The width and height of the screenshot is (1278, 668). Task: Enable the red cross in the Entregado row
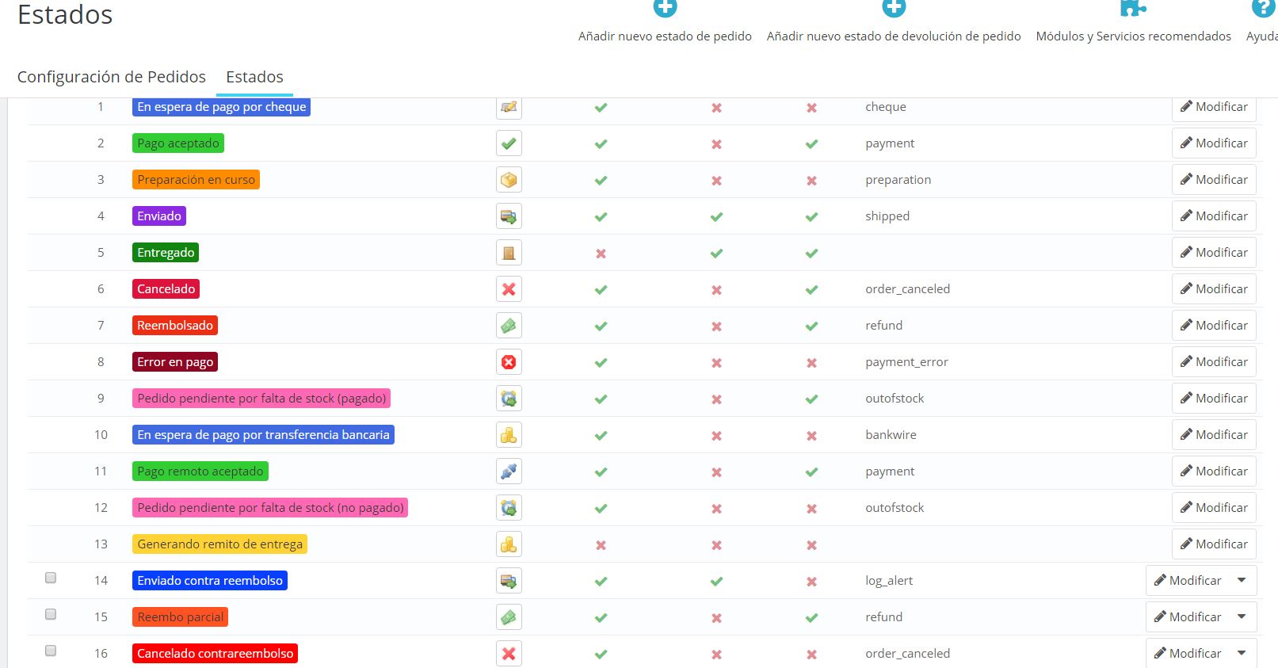tap(601, 254)
